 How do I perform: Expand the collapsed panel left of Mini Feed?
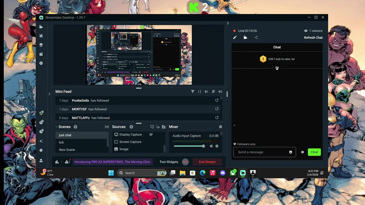click(49, 94)
